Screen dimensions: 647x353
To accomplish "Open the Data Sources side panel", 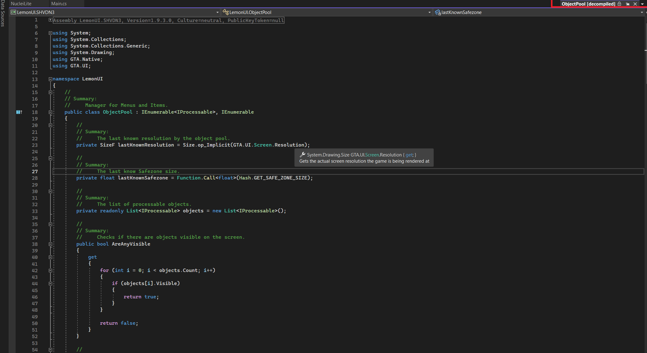I will click(3, 13).
